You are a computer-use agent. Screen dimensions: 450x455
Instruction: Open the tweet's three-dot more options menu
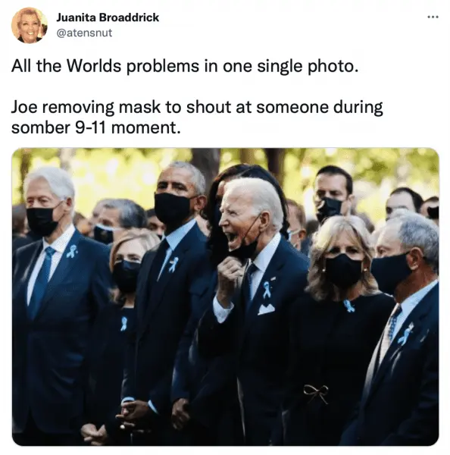433,17
